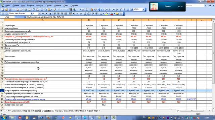This screenshot has height=120, width=215.
Task: Apply the red Font Color A
Action: (x=112, y=13)
